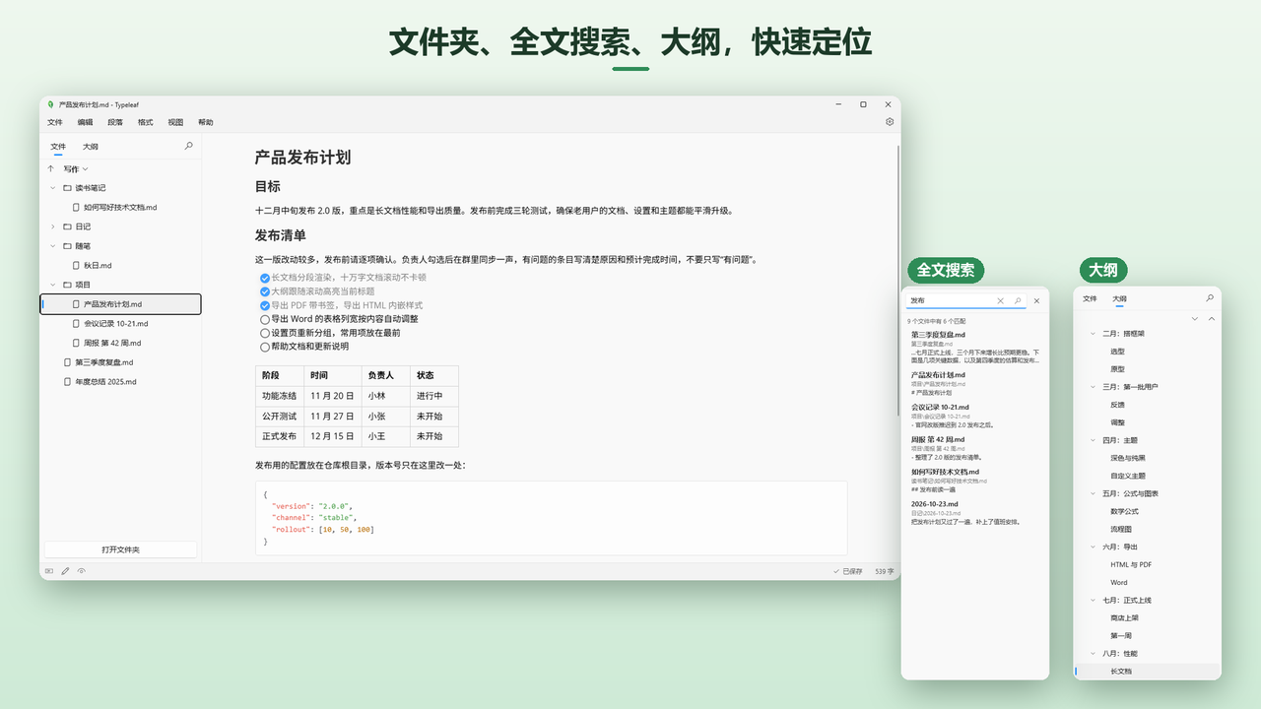This screenshot has height=709, width=1261.
Task: Collapse outline section 二月：搭框架
Action: (x=1092, y=334)
